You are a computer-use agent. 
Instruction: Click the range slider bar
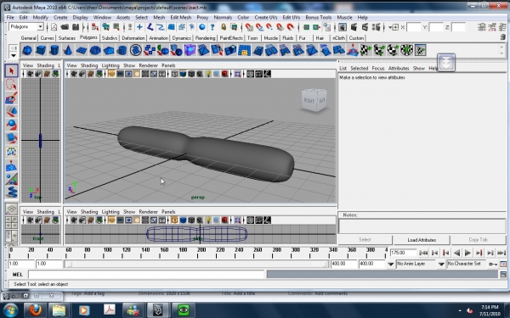click(x=196, y=264)
